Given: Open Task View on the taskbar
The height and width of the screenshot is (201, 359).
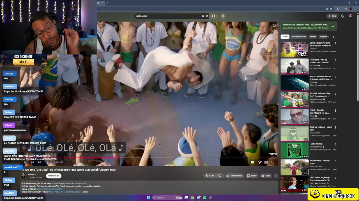Looking at the screenshot, I should coord(186,198).
